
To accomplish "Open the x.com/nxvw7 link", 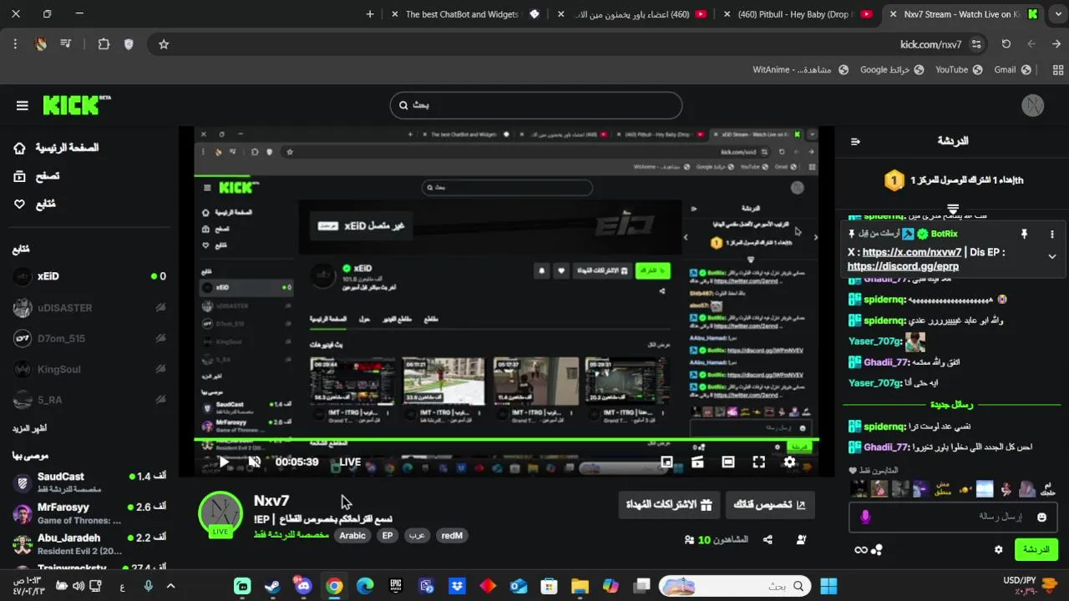I will pyautogui.click(x=912, y=252).
